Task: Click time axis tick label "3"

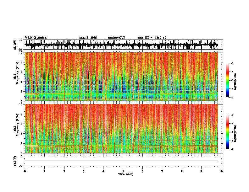Action: click(x=84, y=171)
